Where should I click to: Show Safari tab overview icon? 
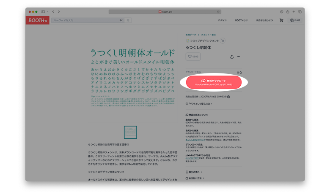pyautogui.click(x=300, y=12)
